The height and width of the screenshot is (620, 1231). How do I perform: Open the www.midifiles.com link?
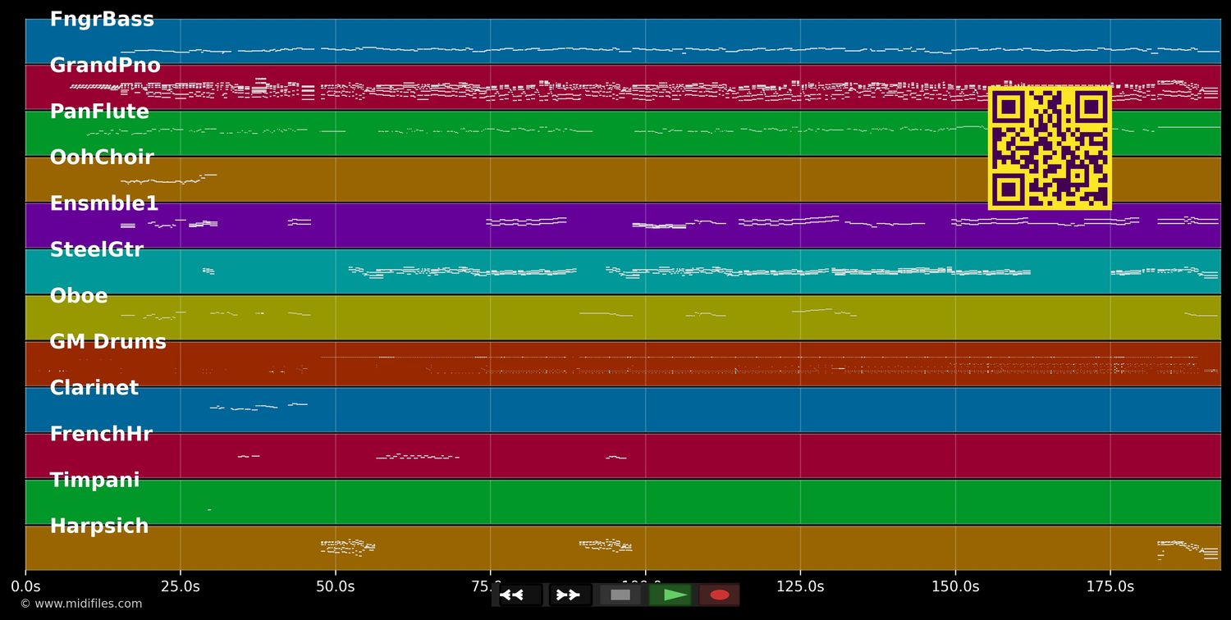point(80,604)
